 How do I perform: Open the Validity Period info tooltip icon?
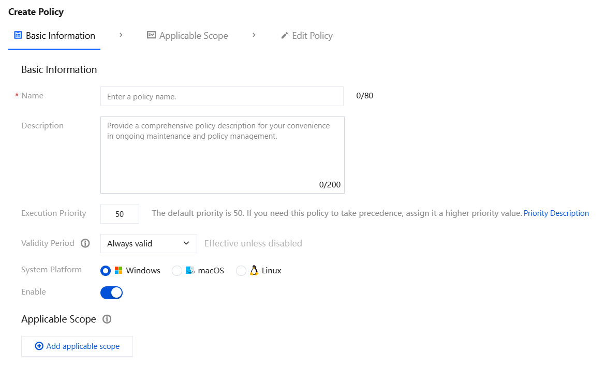85,243
